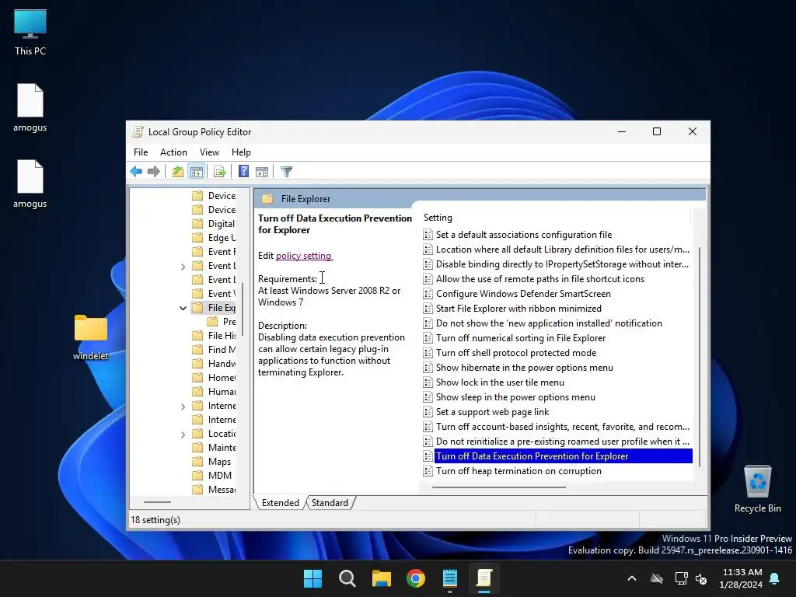Open the File menu

141,152
